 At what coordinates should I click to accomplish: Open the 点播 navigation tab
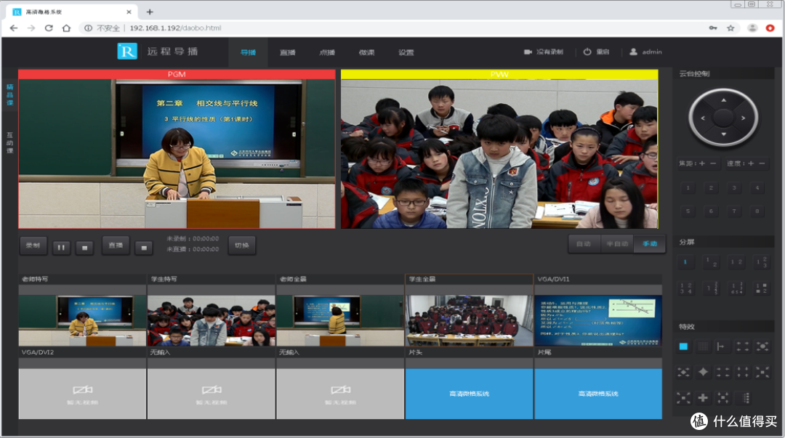click(327, 52)
